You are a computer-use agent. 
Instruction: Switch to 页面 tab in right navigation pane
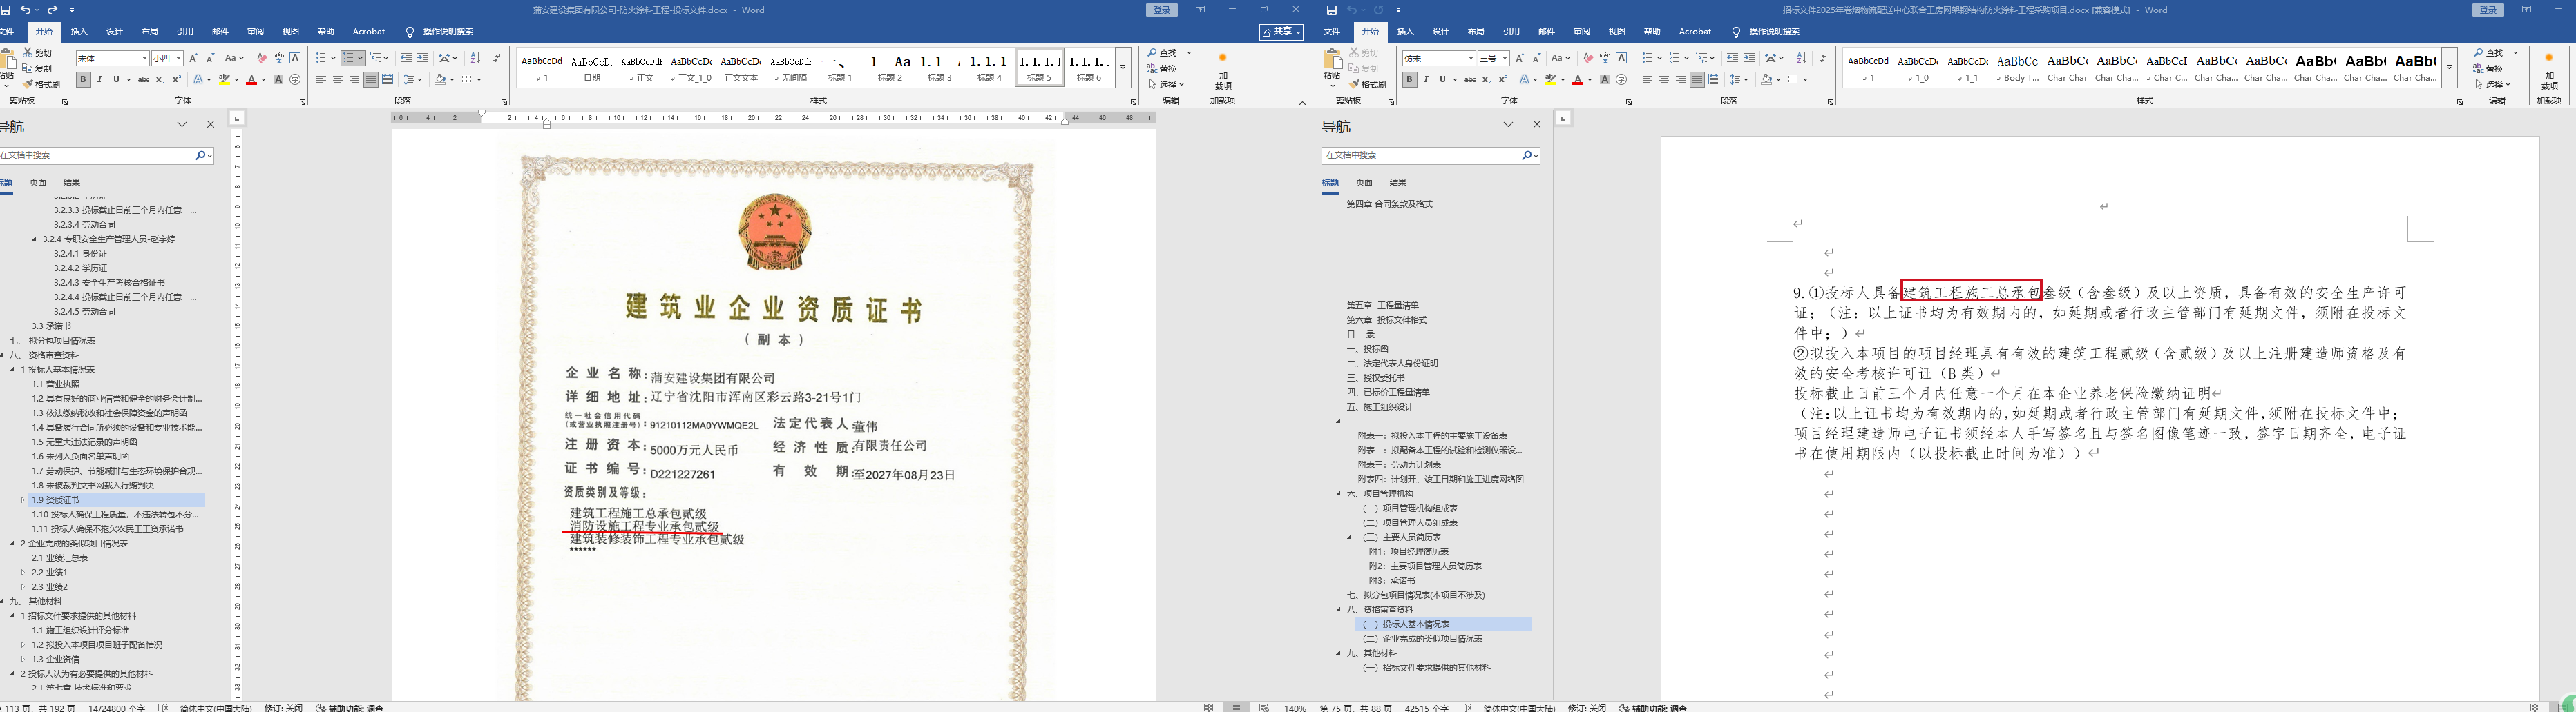(1364, 183)
